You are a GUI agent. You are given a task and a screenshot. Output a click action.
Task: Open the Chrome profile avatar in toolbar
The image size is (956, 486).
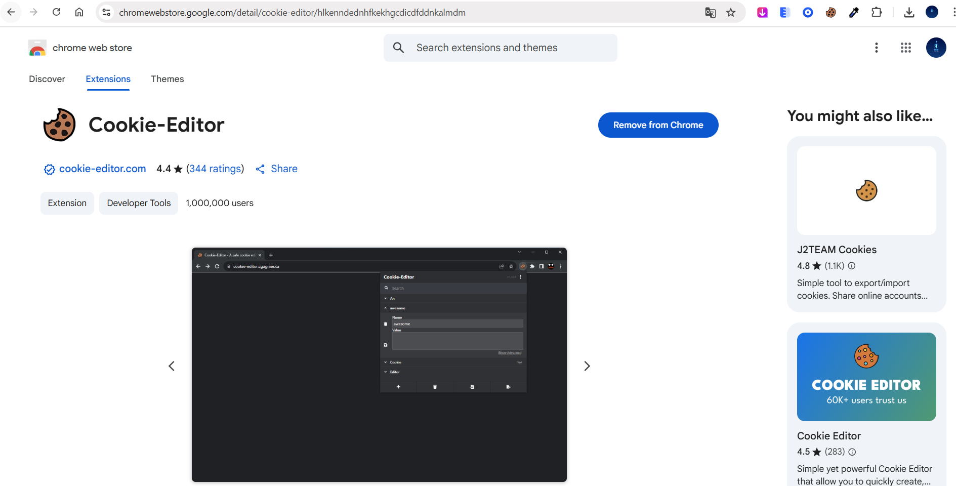click(x=932, y=12)
